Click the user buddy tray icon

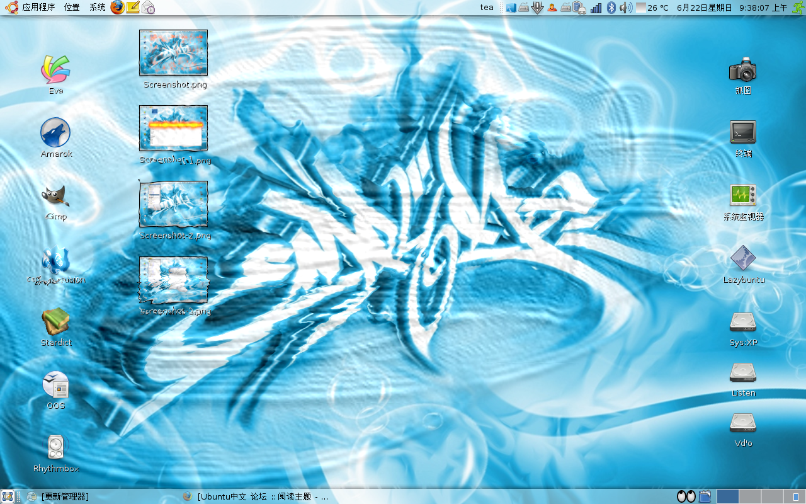point(552,8)
